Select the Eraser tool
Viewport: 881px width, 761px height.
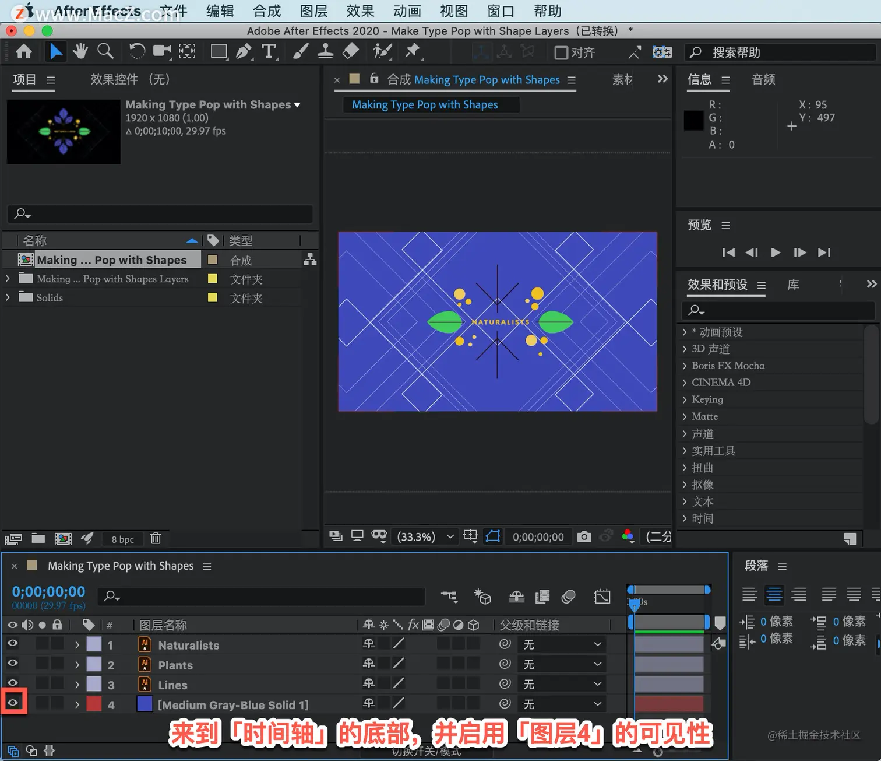[350, 52]
